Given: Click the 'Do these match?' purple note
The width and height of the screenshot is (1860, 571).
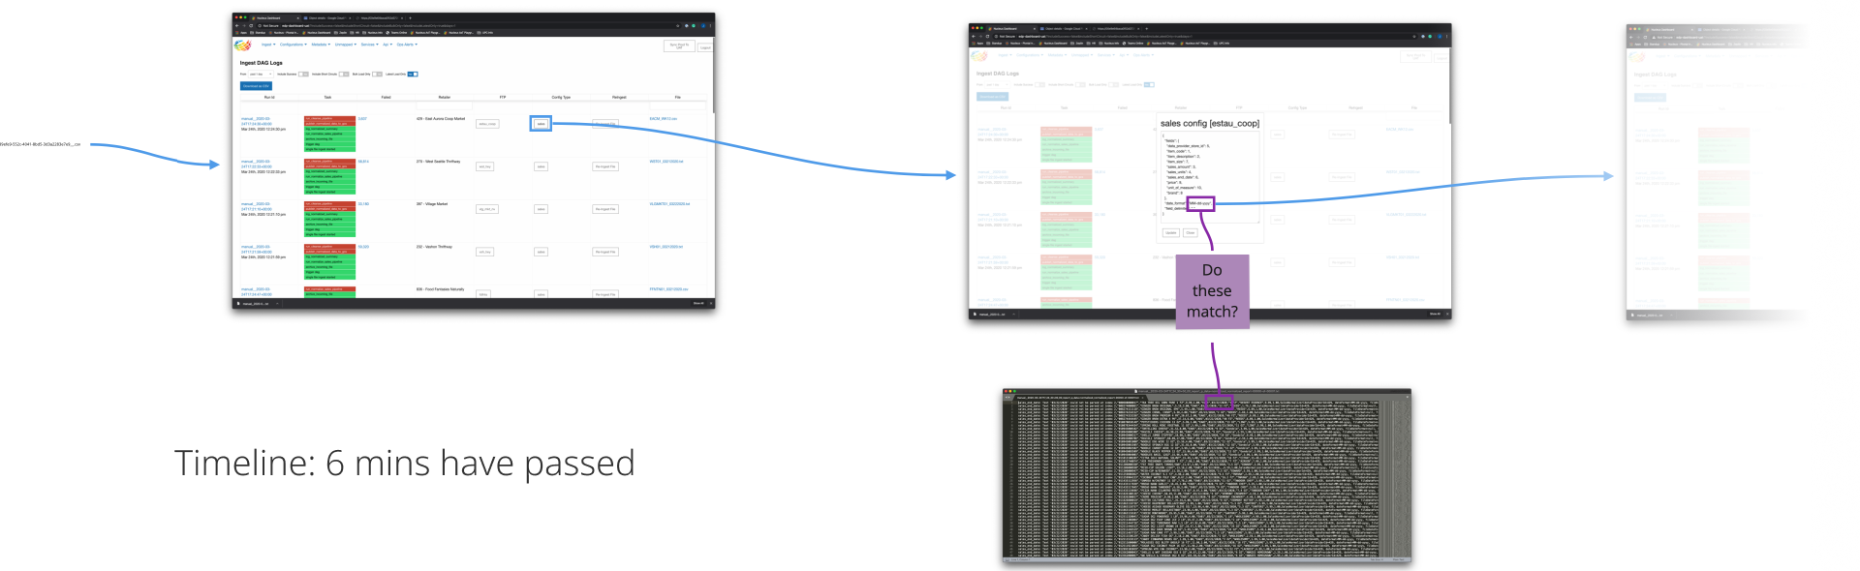Looking at the screenshot, I should [1212, 291].
